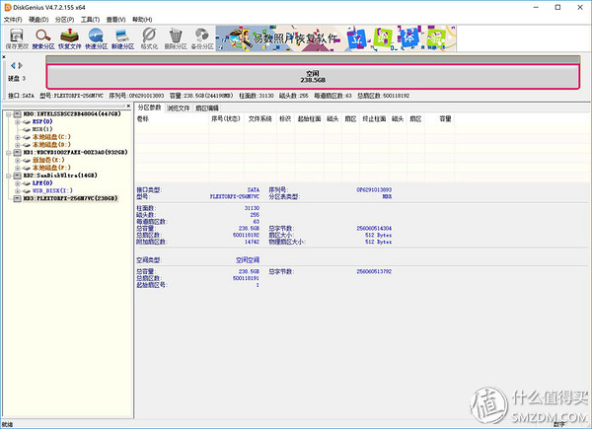Click the HD0 INTEL SSD disk icon

[x=17, y=113]
